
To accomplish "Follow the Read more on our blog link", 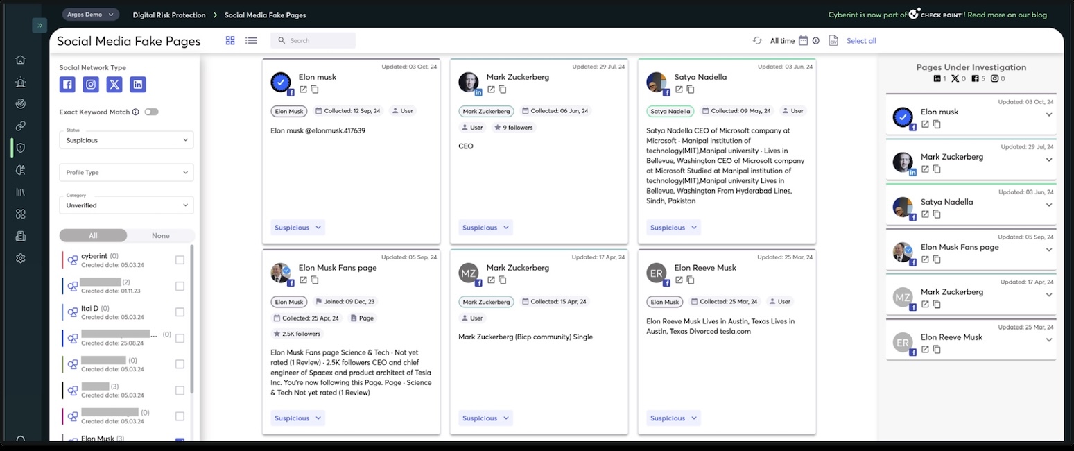I will tap(1007, 15).
